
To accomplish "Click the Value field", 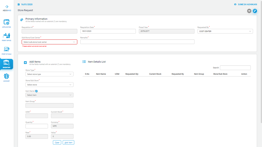I will point(62,136).
